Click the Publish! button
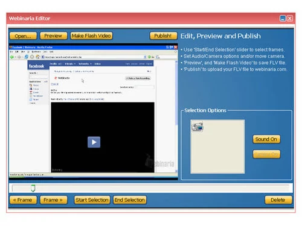Viewport: 302px width, 226px height. [163, 36]
